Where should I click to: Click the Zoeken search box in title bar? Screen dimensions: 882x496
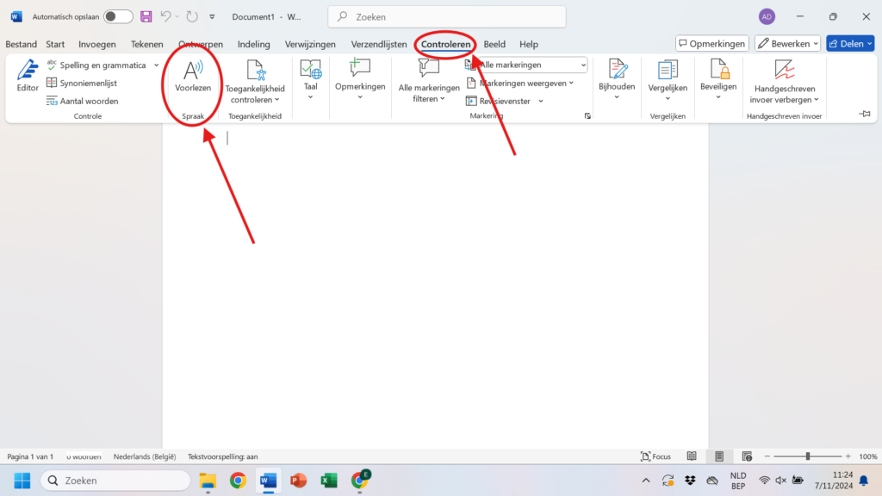(447, 16)
